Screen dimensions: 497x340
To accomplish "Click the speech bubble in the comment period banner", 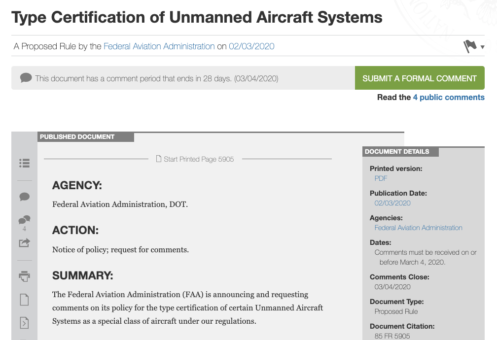I will (26, 77).
